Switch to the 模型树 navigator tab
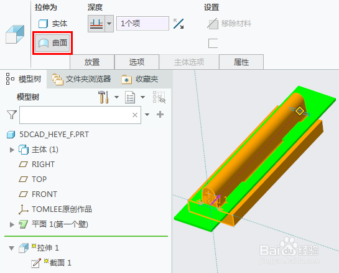The image size is (339, 273). 24,79
